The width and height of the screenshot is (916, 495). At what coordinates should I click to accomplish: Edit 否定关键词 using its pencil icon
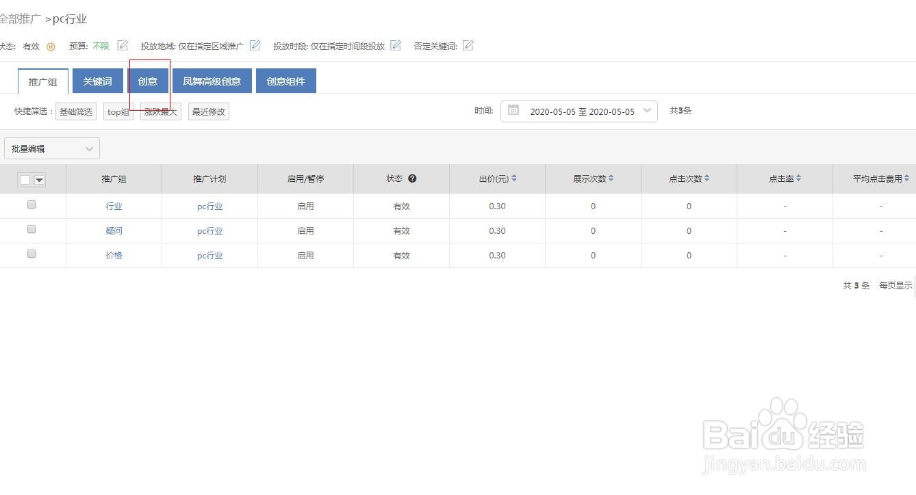[468, 45]
